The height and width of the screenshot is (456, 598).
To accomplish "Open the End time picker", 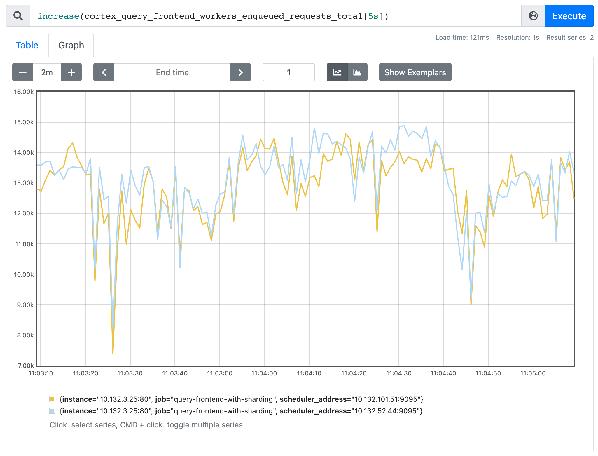I will [172, 72].
